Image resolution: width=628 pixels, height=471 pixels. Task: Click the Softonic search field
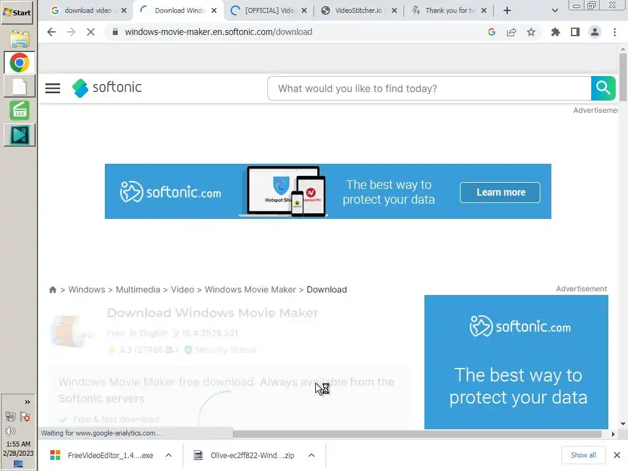429,88
